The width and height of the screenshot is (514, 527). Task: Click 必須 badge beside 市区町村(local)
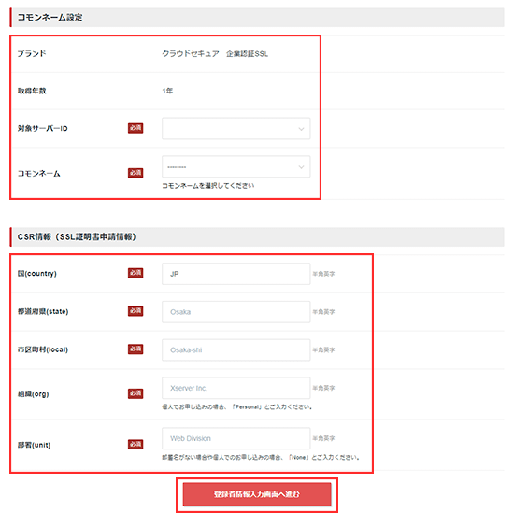tap(136, 349)
